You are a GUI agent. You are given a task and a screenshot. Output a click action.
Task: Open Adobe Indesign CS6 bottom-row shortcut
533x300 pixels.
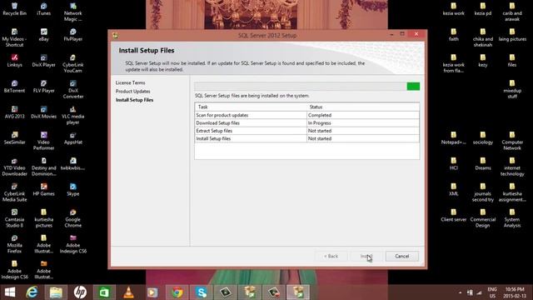coord(14,270)
